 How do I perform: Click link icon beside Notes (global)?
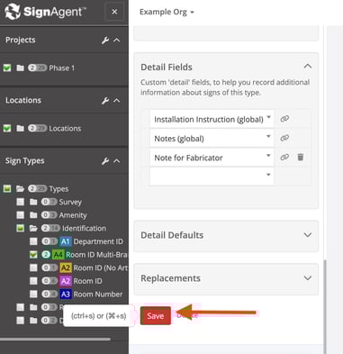click(284, 138)
